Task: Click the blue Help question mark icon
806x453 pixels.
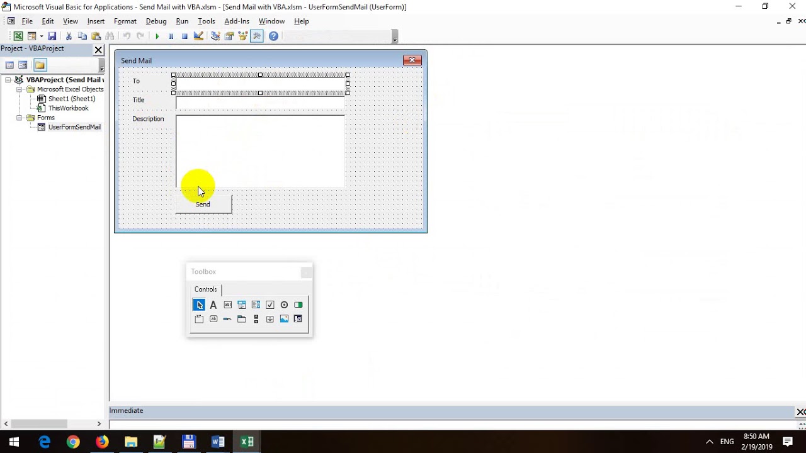Action: (273, 36)
